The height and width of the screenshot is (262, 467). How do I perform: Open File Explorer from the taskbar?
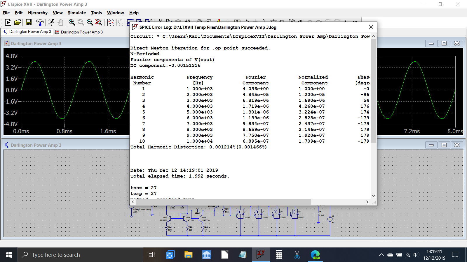click(x=188, y=255)
